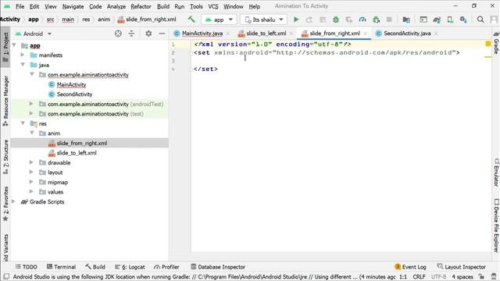Click the UTF-8 encoding status entry
Viewport: 500px width, 281px height.
pyautogui.click(x=438, y=277)
